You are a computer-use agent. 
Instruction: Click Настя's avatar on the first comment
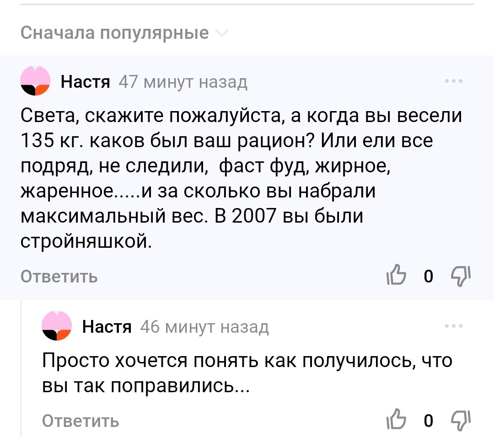click(35, 81)
